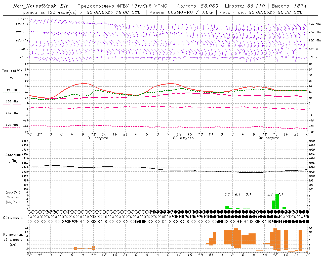This screenshot has height=257, width=322.
Task: Click the date label 21 августа
Action: tap(98, 138)
